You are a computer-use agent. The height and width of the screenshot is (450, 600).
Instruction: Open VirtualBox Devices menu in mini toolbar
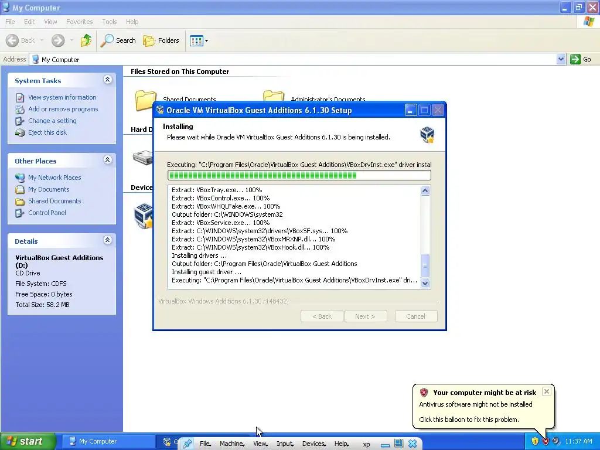point(314,444)
